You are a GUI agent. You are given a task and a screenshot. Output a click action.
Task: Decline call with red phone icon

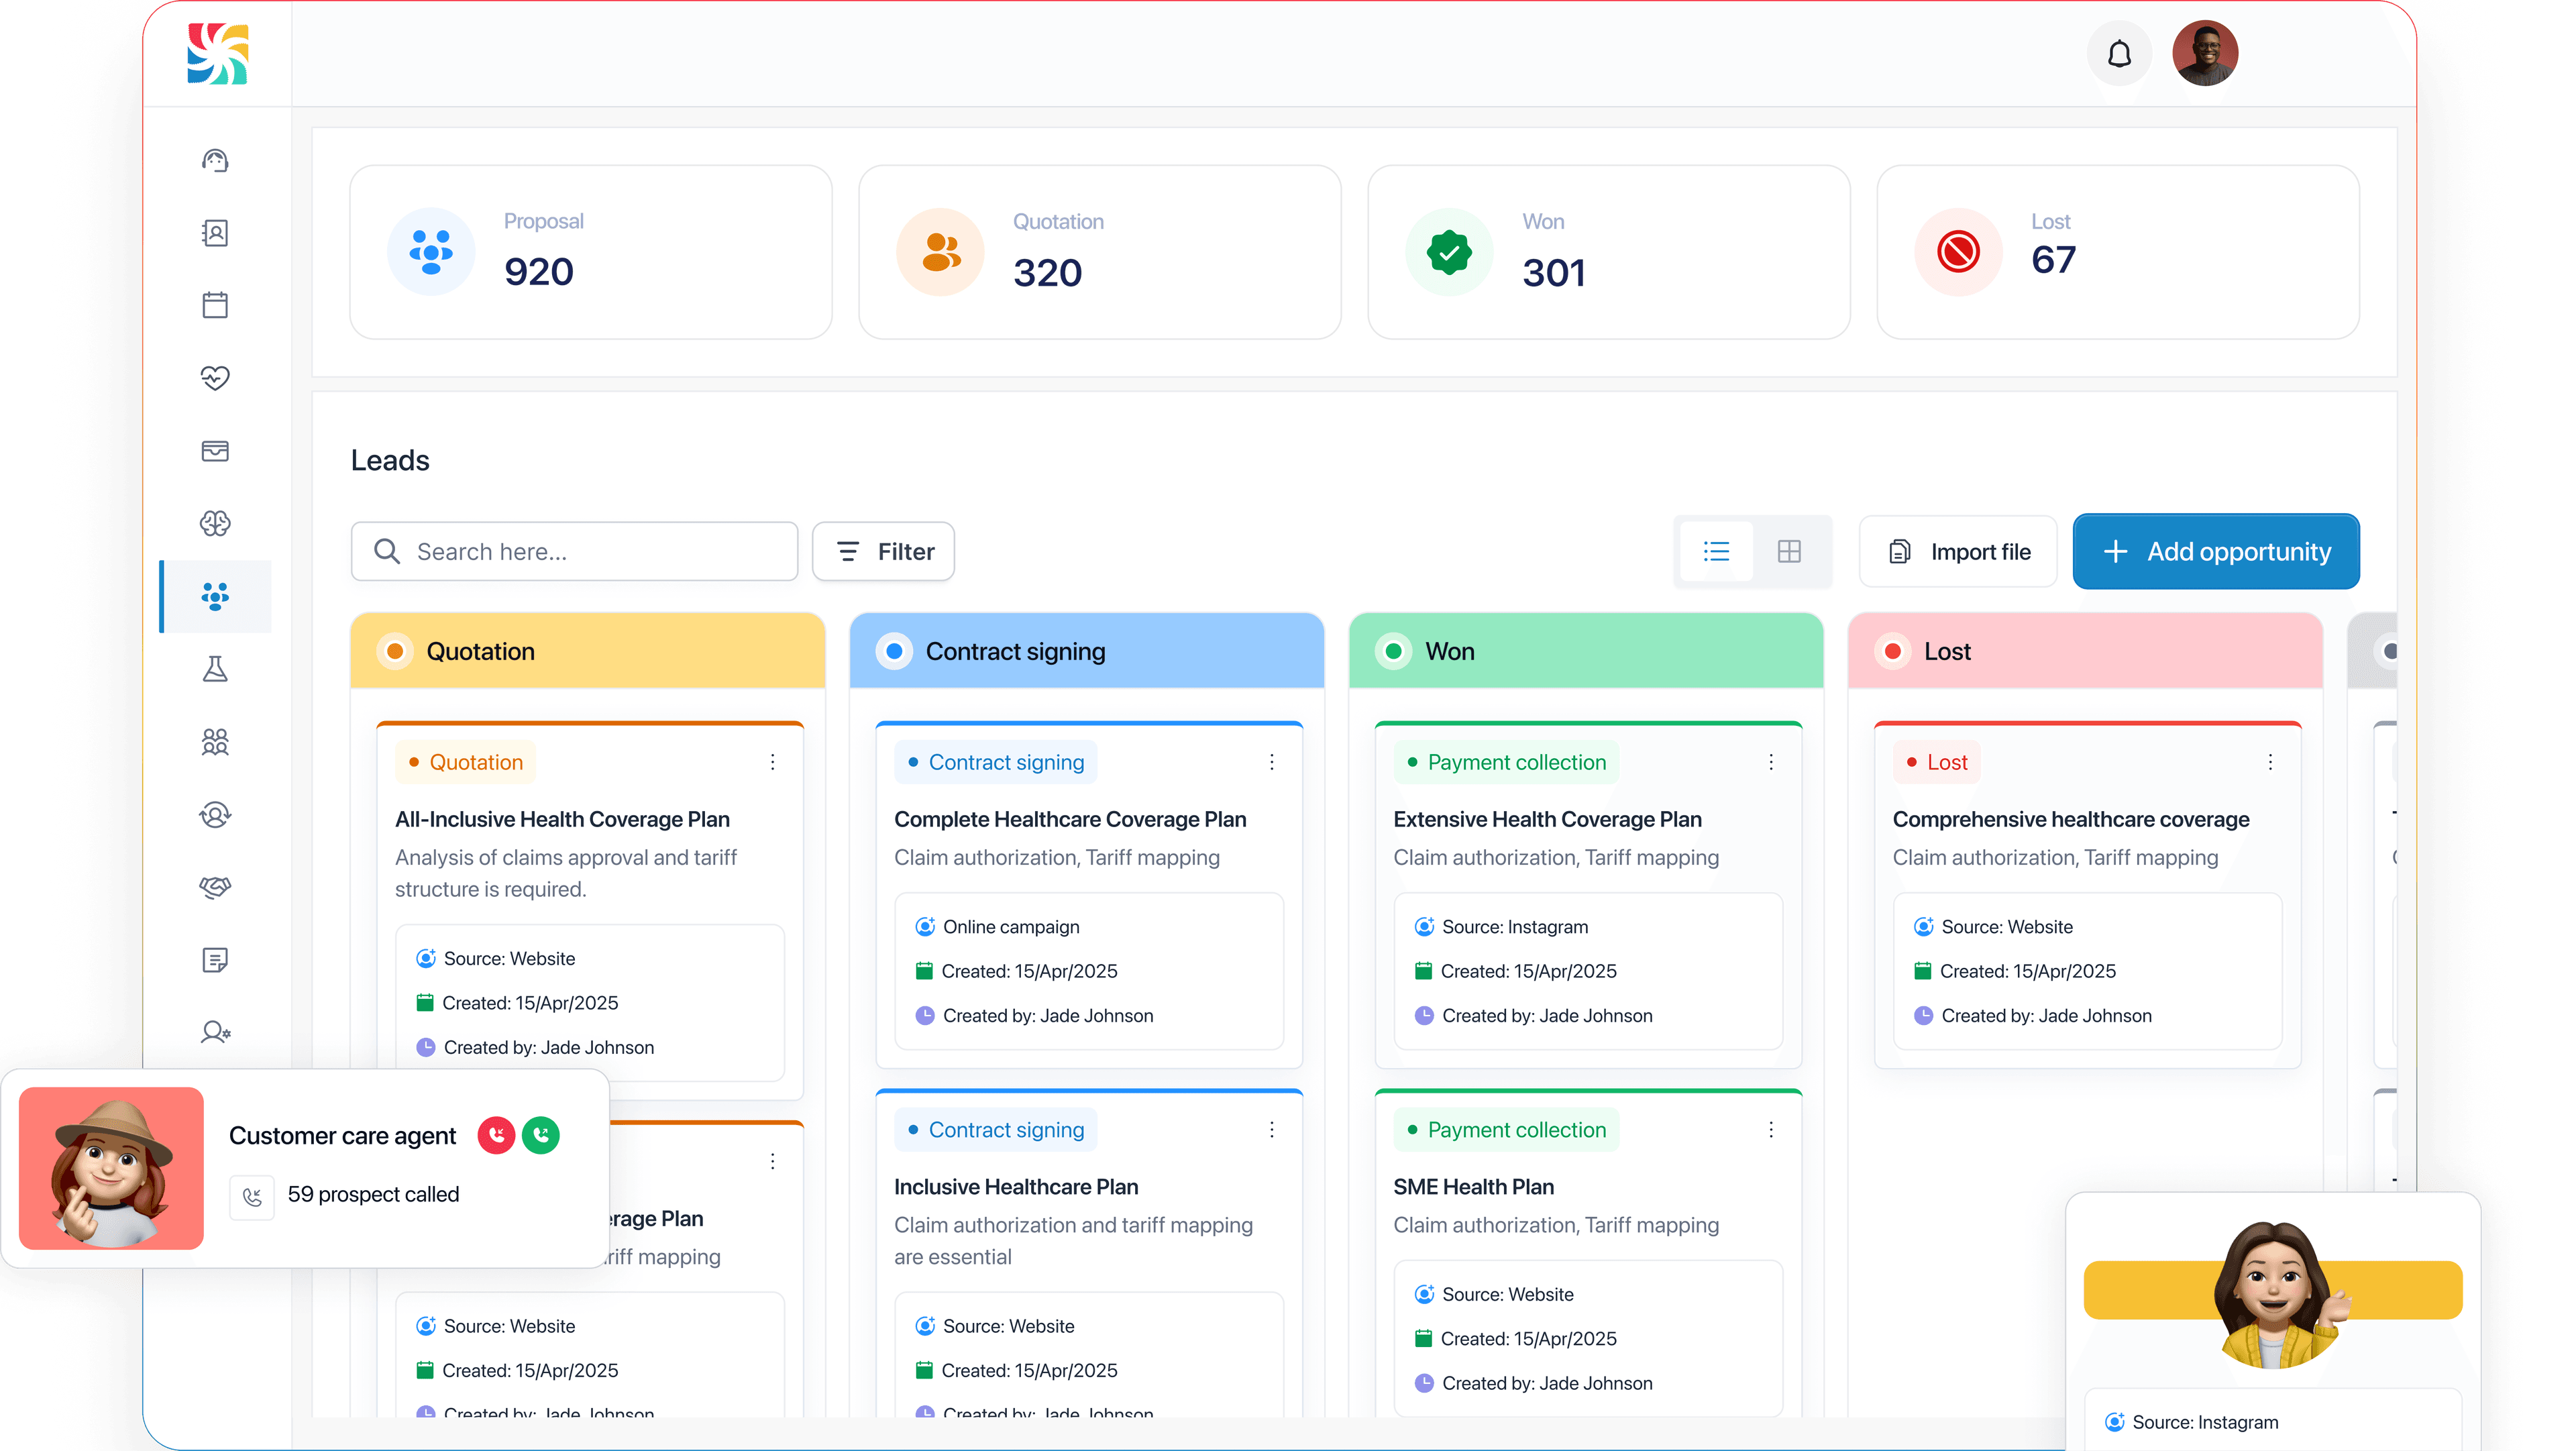coord(496,1135)
